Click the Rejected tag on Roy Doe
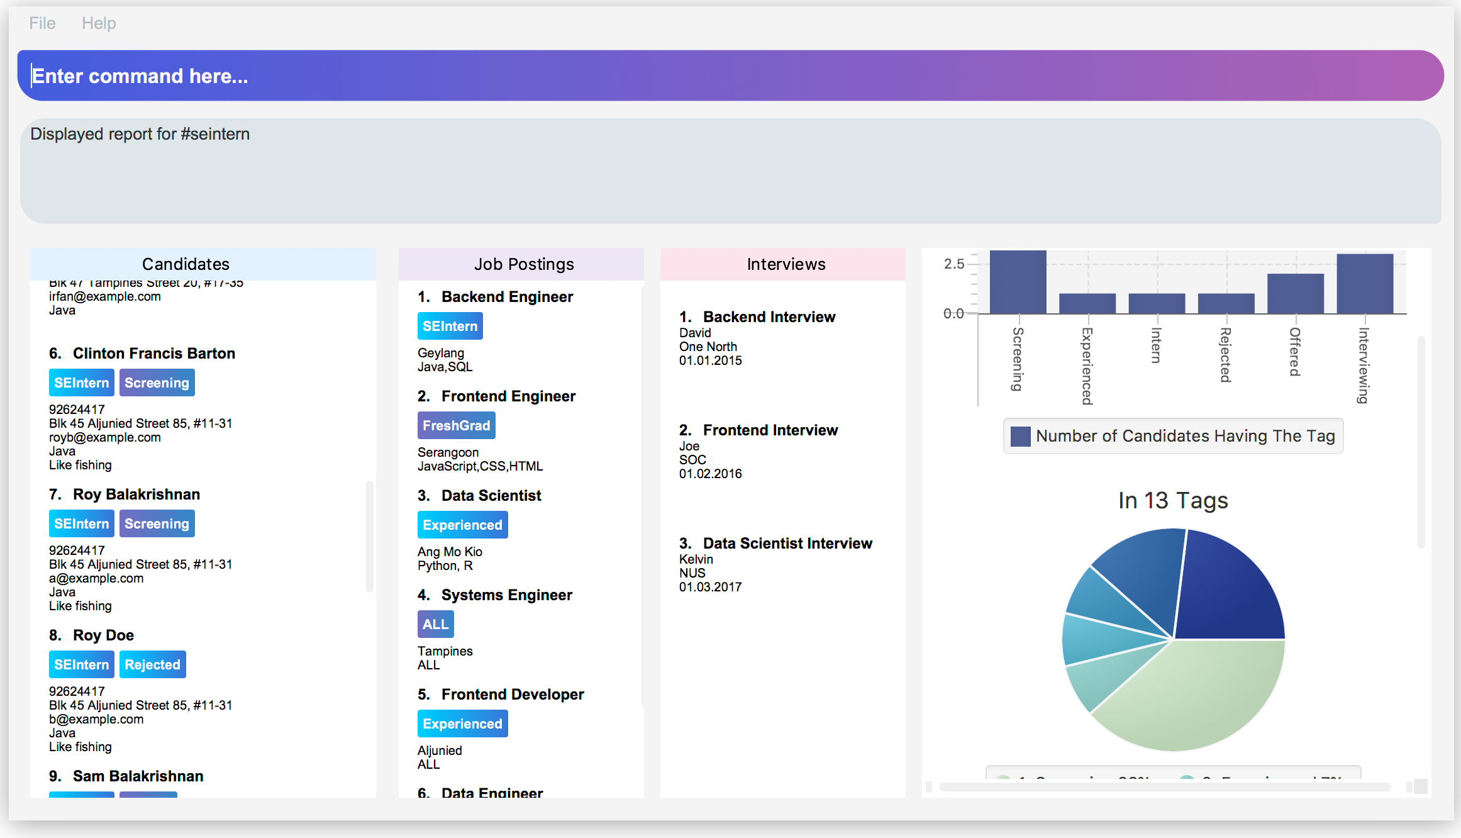The height and width of the screenshot is (838, 1461). 152,663
